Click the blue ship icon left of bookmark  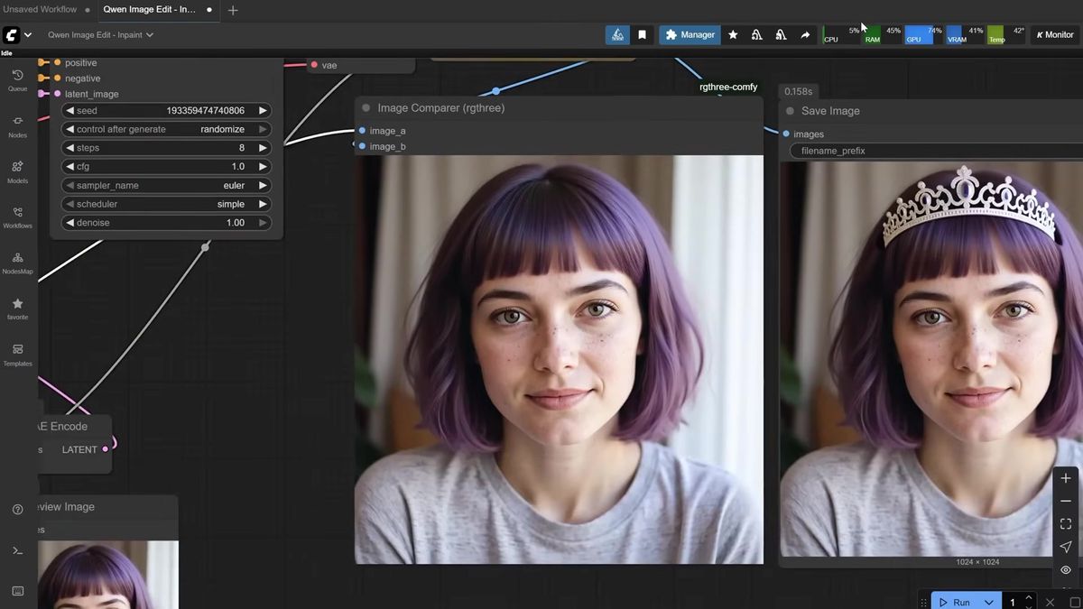(617, 34)
